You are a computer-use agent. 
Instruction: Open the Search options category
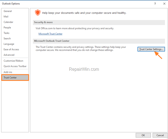point(15,39)
